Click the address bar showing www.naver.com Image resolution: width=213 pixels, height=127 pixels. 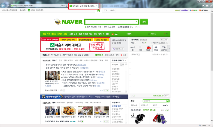click(x=35, y=6)
